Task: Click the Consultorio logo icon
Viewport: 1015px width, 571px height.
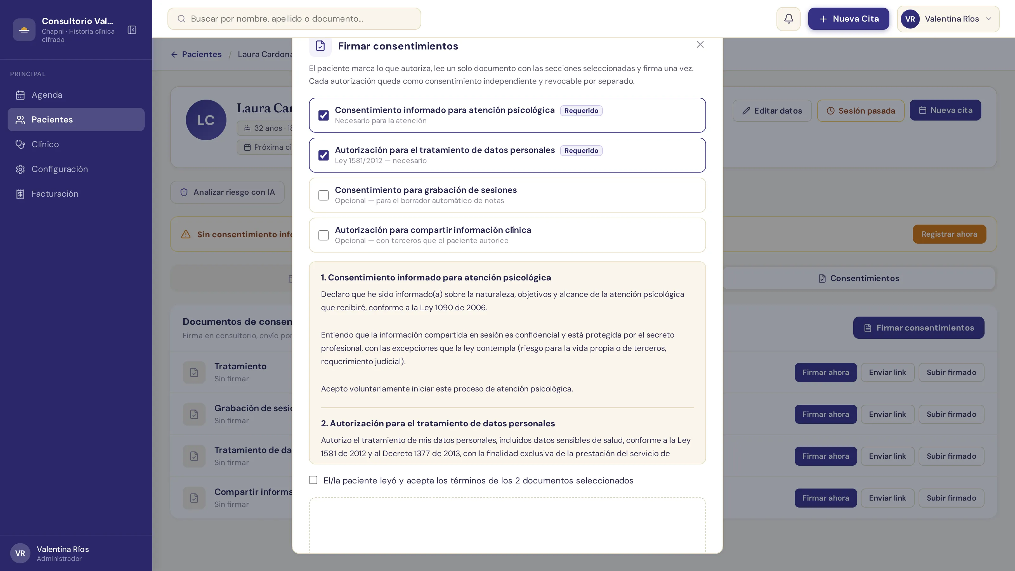Action: tap(24, 30)
